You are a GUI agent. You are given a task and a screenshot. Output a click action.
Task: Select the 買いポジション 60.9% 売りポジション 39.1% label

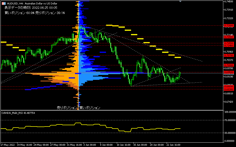tap(35, 13)
